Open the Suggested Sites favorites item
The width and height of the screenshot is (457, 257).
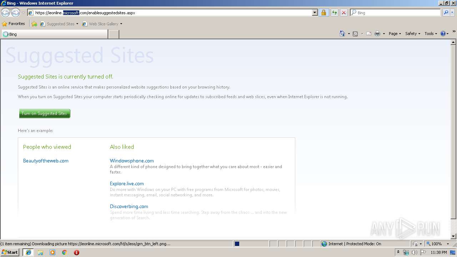[59, 24]
